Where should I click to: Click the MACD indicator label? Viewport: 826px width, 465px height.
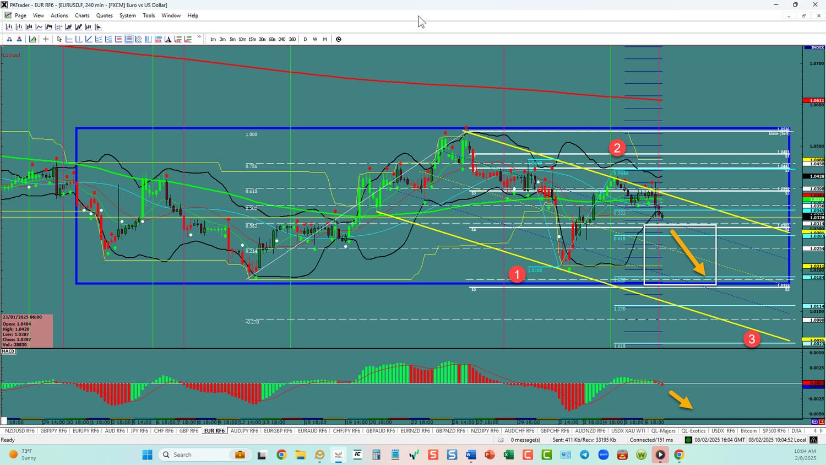pyautogui.click(x=8, y=351)
